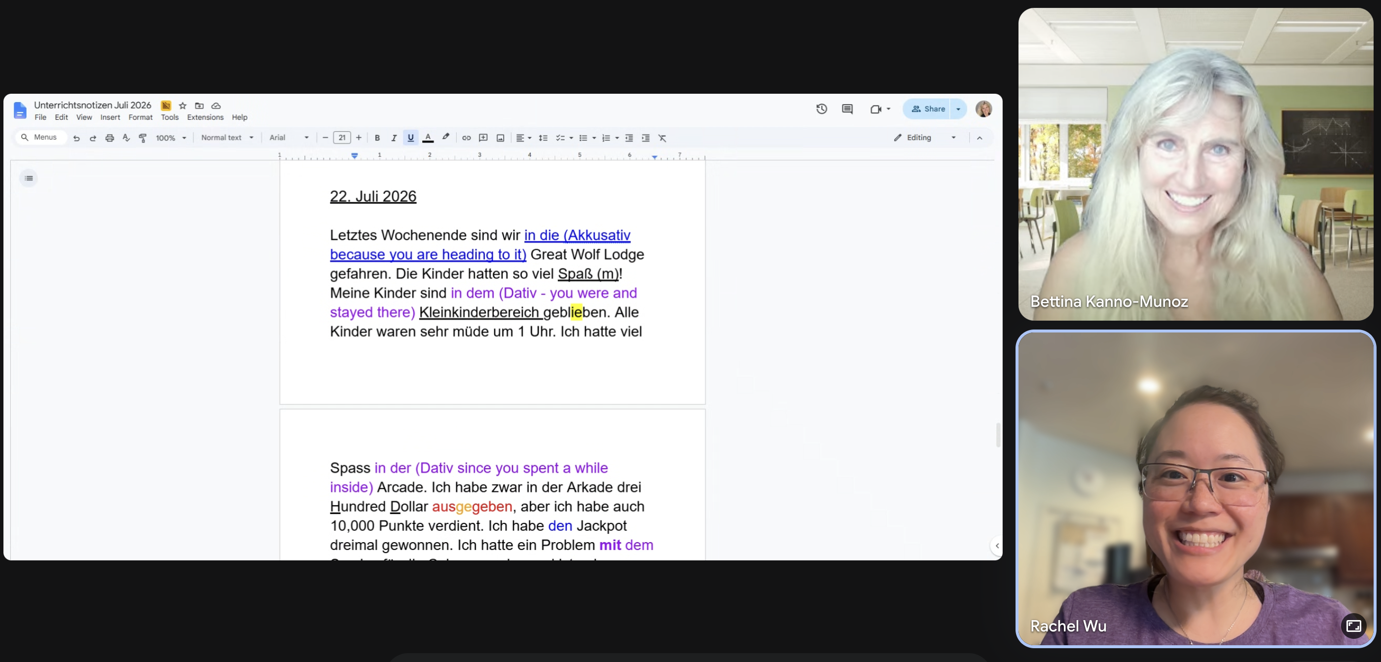Open the Share options arrow
1381x662 pixels.
click(958, 110)
